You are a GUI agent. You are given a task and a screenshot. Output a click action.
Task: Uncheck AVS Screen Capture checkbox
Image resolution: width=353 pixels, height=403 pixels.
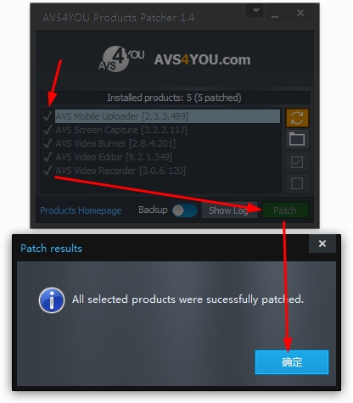coord(48,130)
